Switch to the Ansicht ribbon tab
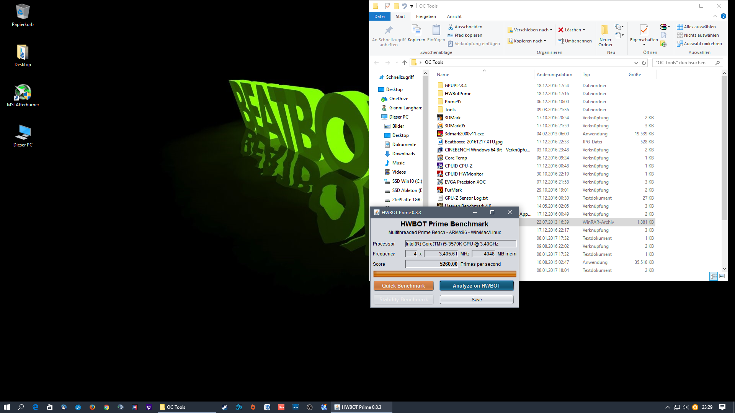 click(454, 16)
